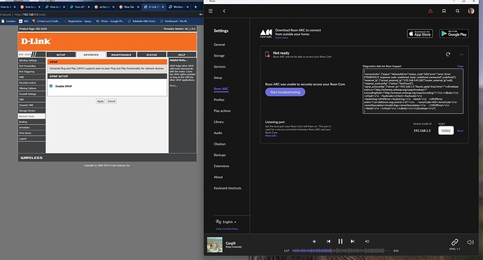Open Storage settings in Roon
This screenshot has height=260, width=483.
coord(219,56)
